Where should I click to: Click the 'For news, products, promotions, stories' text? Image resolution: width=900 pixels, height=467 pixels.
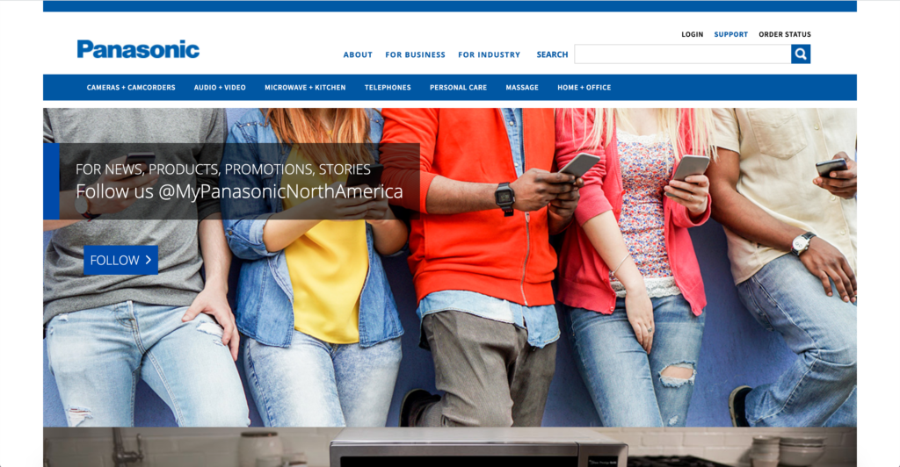(x=223, y=169)
